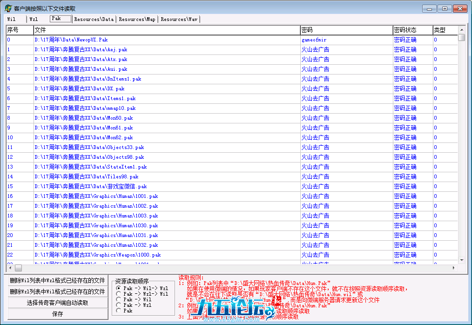The image size is (472, 325).
Task: Choose the Pak -> Wzl -> Wil read order
Action: [118, 294]
